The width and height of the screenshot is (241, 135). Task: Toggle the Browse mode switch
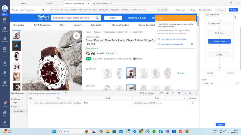165,10
